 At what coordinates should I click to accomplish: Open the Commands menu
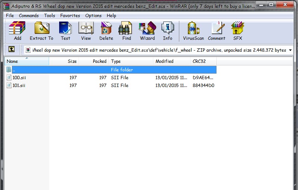tap(29, 16)
